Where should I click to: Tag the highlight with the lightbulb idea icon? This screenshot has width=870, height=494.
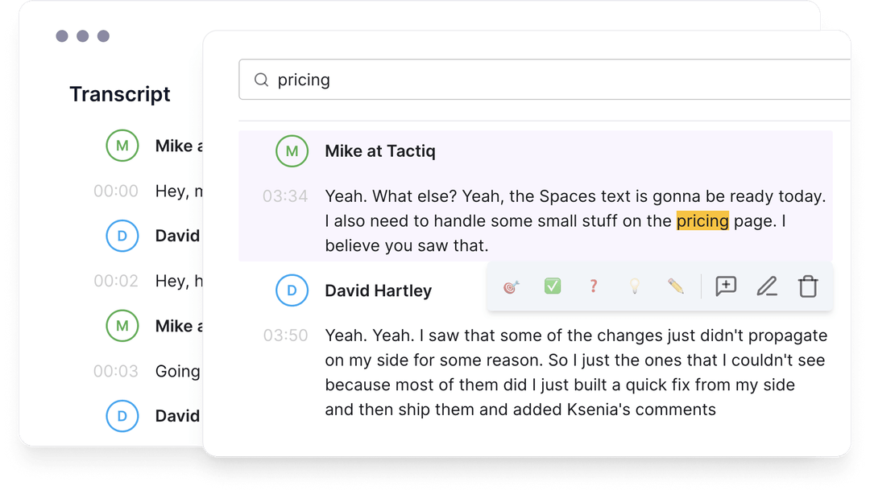635,286
